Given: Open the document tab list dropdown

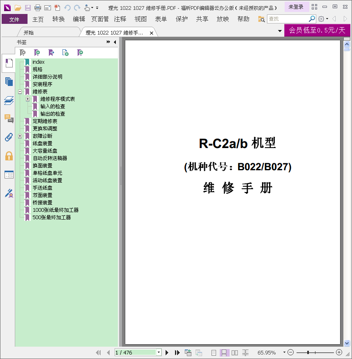Looking at the screenshot, I should coord(280,31).
